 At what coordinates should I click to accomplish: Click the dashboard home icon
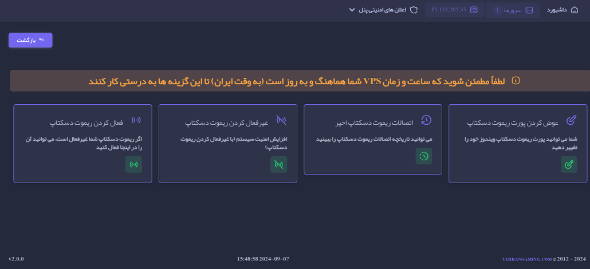point(575,10)
